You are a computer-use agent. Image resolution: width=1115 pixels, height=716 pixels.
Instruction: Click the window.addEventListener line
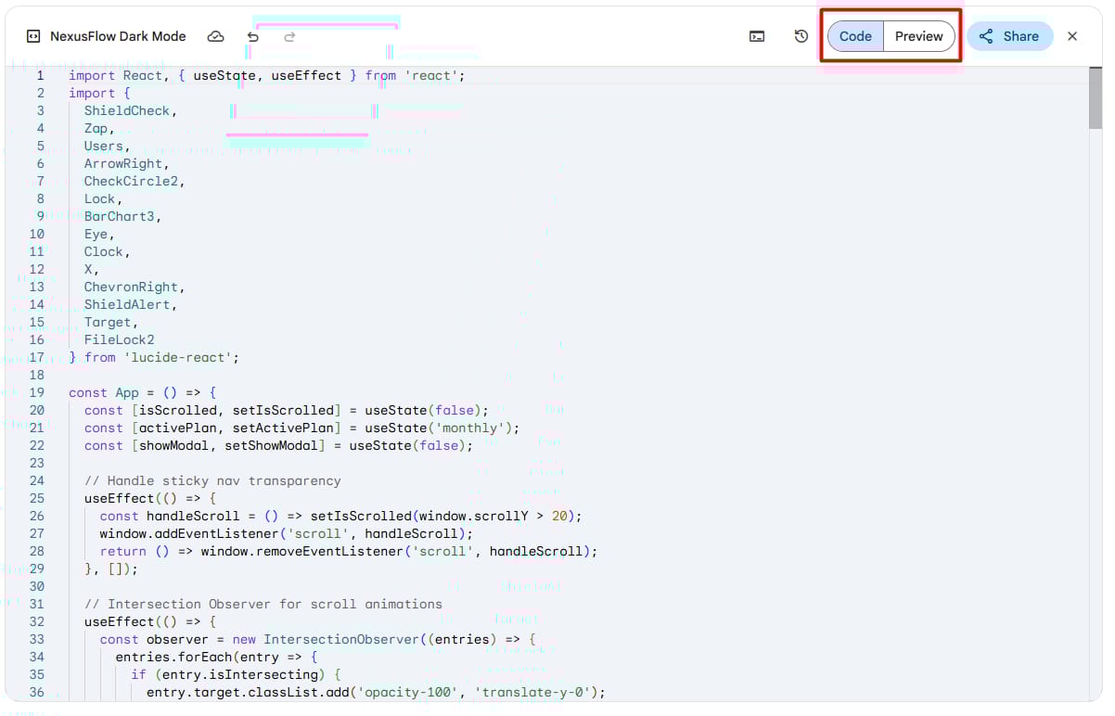click(x=287, y=533)
